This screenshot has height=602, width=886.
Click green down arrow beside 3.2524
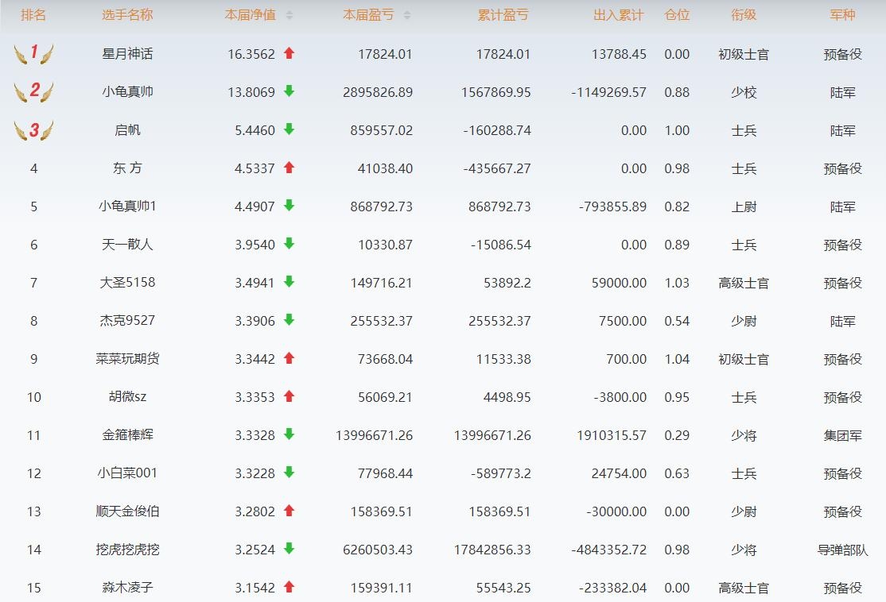point(290,549)
